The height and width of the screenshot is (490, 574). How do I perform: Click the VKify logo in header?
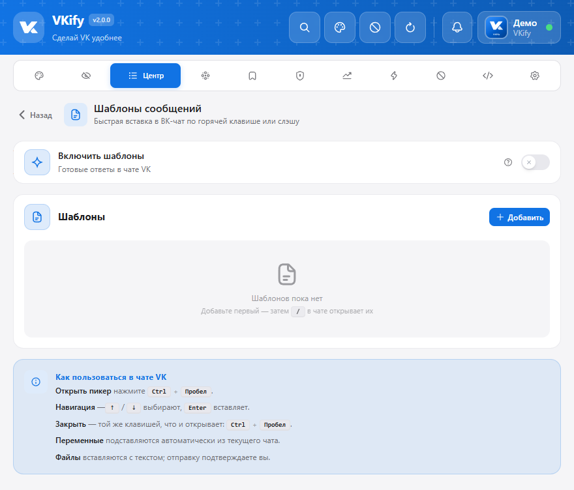pos(29,27)
